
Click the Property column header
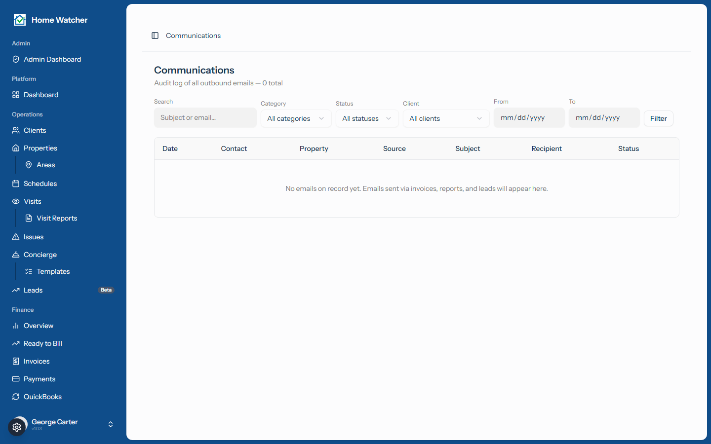(x=314, y=148)
